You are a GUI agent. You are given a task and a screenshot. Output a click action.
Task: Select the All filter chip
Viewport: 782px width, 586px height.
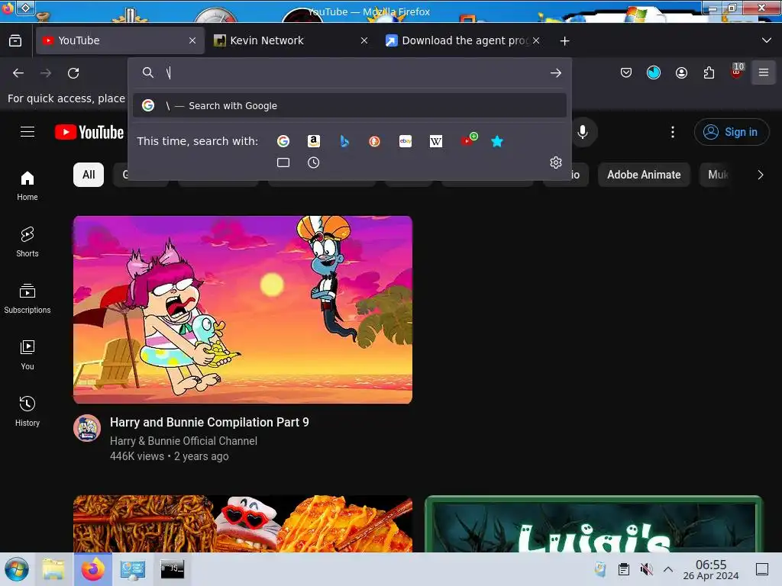(89, 175)
